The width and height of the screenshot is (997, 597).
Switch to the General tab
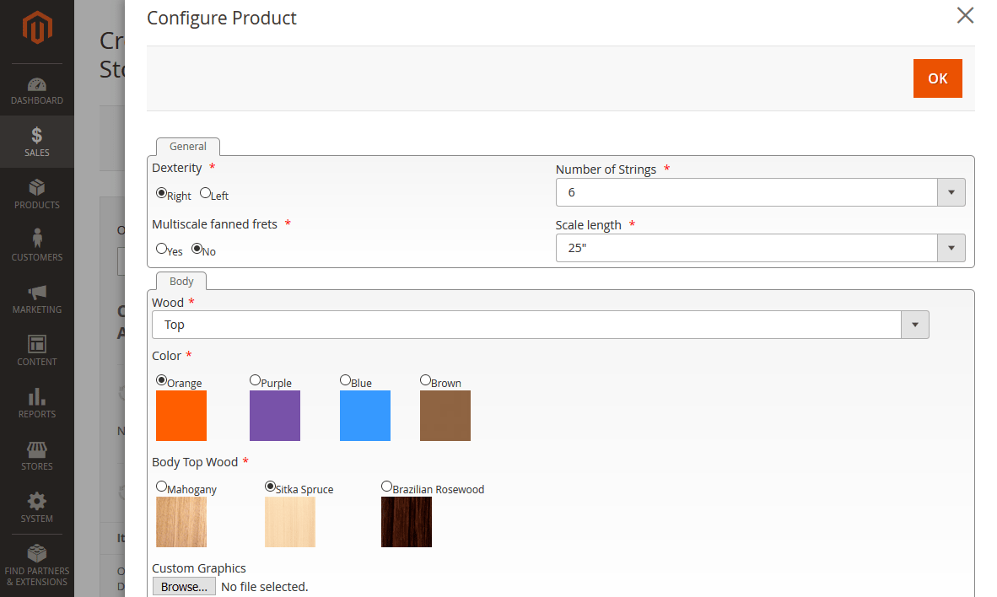[187, 146]
